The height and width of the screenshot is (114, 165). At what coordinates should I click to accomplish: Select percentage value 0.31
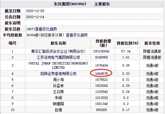(126, 80)
